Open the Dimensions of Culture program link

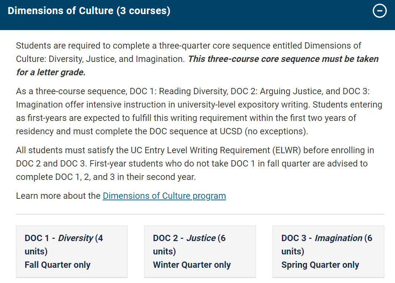(x=164, y=195)
